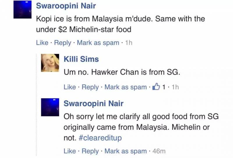Click Swaroopini Nair's name on the last reply
Image resolution: width=233 pixels, height=158 pixels.
point(93,103)
